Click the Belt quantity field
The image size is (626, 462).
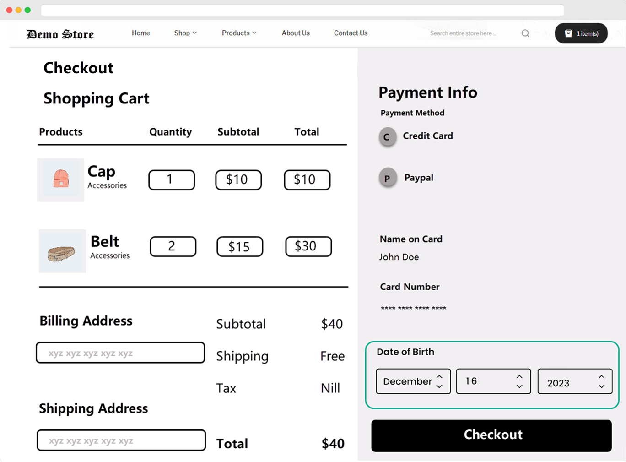click(173, 246)
